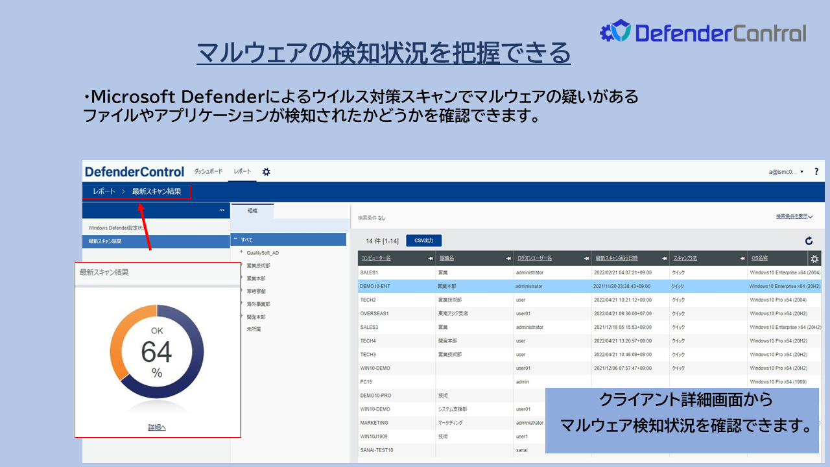Expand 検索条件を表示 search conditions
Viewport: 830px width, 467px height.
[x=794, y=216]
